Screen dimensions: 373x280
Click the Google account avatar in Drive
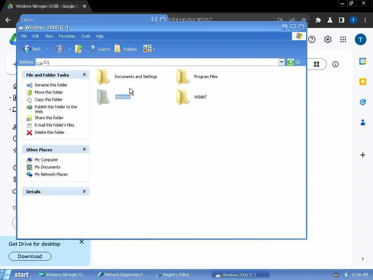point(361,39)
